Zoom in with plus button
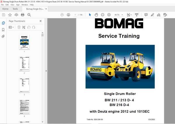This screenshot has width=175, height=124. (x=109, y=15)
